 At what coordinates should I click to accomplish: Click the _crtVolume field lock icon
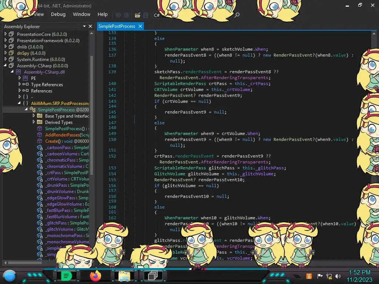(40, 179)
